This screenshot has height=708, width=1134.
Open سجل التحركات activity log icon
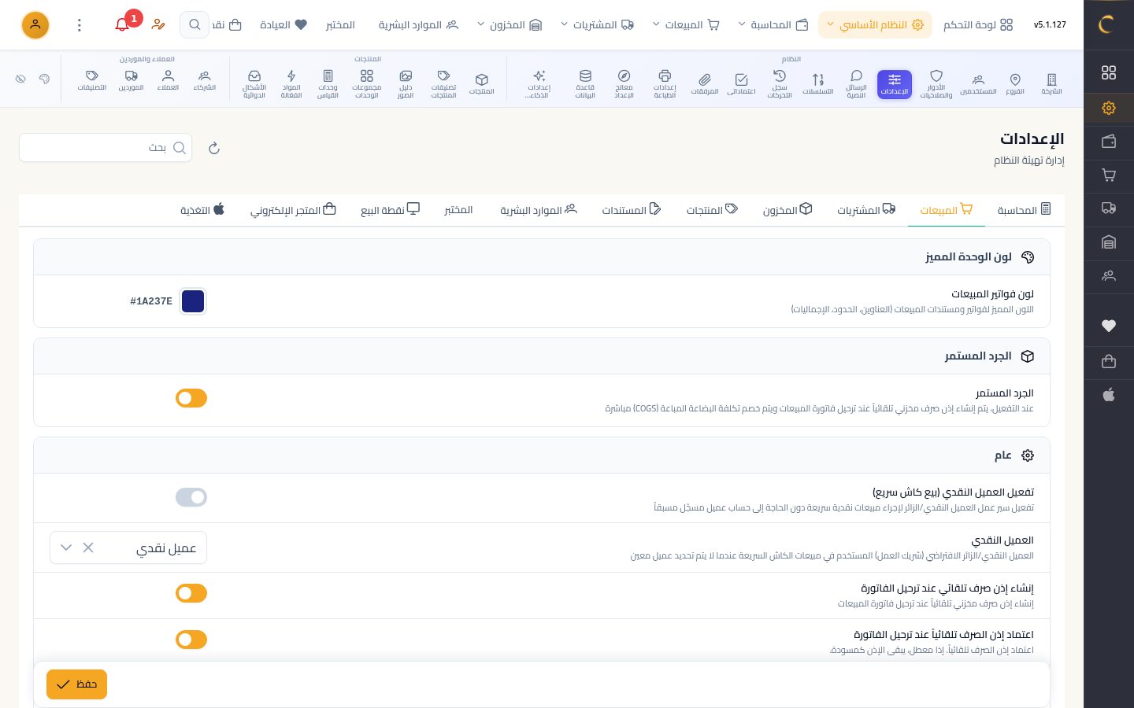click(x=780, y=84)
